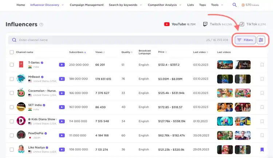The image size is (273, 158).
Task: Bookmark the Kids Diana Show channel
Action: pos(262,121)
